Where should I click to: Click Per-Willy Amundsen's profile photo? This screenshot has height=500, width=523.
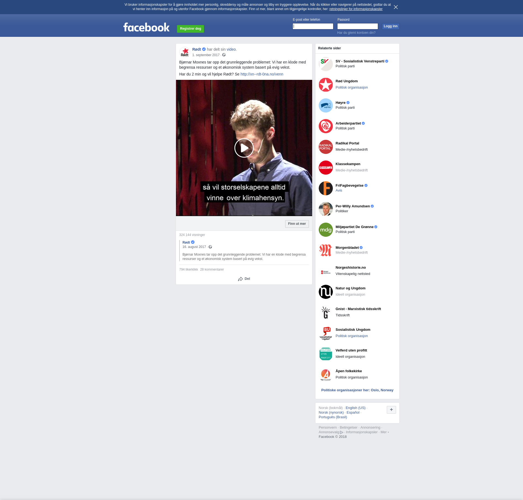pos(326,209)
